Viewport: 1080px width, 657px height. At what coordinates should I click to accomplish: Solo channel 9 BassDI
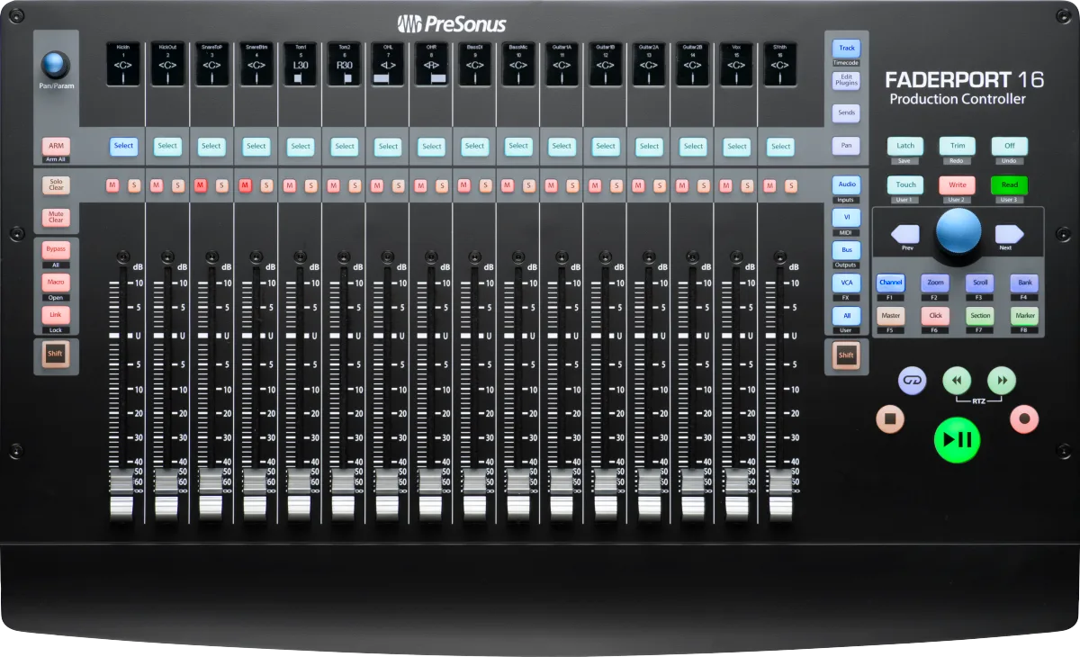(x=485, y=185)
